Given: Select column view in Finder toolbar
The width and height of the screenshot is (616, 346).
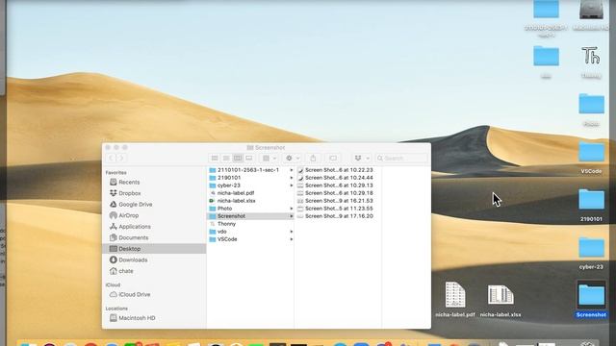Looking at the screenshot, I should tap(238, 158).
